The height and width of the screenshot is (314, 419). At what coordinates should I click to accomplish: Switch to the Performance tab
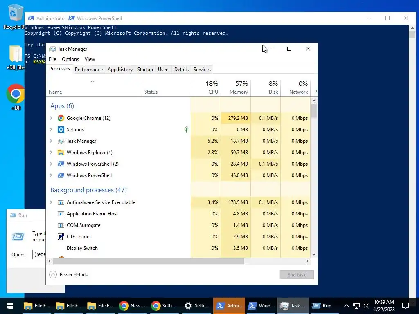tap(89, 70)
